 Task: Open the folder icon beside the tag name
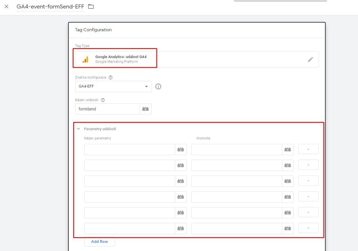tap(91, 7)
